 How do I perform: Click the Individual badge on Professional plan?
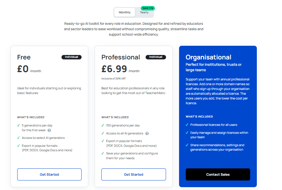pos(155,57)
